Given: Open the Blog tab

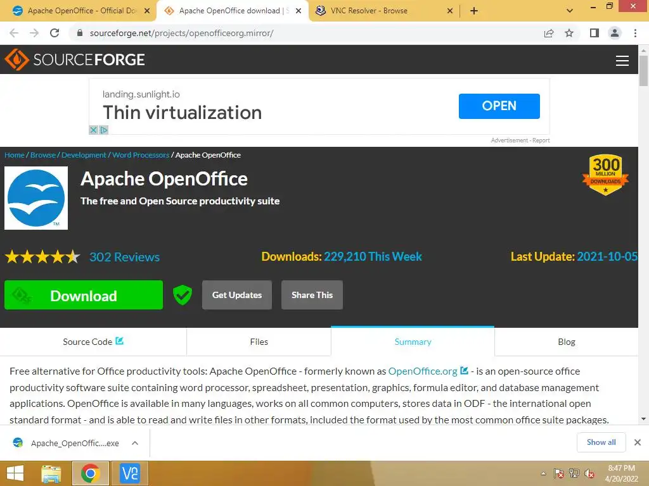Looking at the screenshot, I should [566, 342].
